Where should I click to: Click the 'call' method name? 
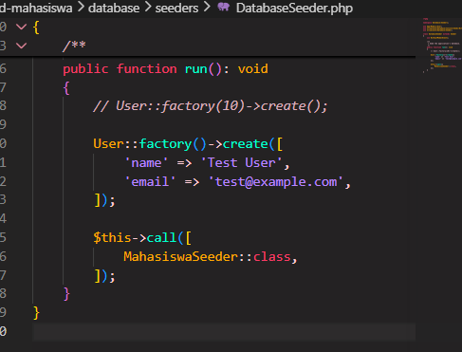tap(161, 237)
